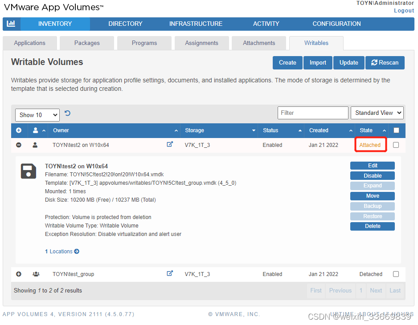Click the arrow icon beside 1 Locations
This screenshot has width=418, height=325.
77,252
